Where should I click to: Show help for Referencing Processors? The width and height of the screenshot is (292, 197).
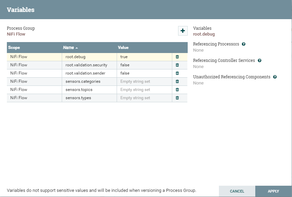(x=244, y=44)
